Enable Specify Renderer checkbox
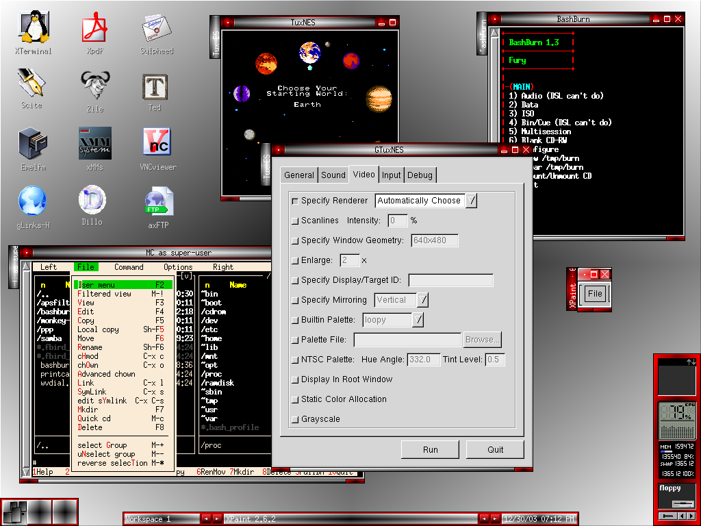Screen dimensions: 701x526 (x=295, y=201)
